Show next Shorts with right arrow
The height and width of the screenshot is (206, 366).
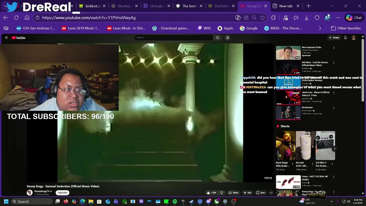(x=334, y=148)
